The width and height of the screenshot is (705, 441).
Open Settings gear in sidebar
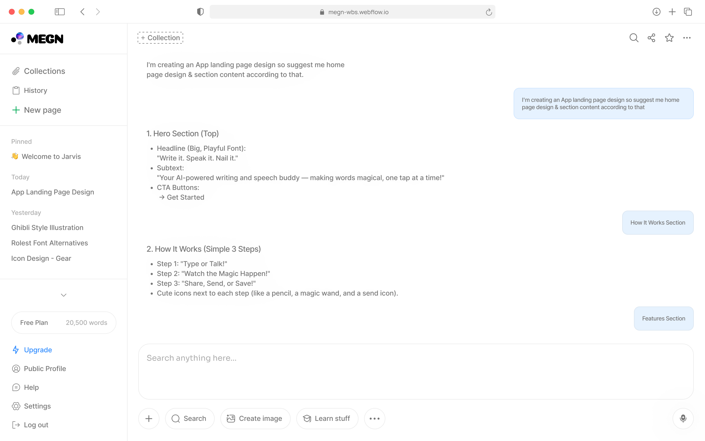[x=37, y=406]
